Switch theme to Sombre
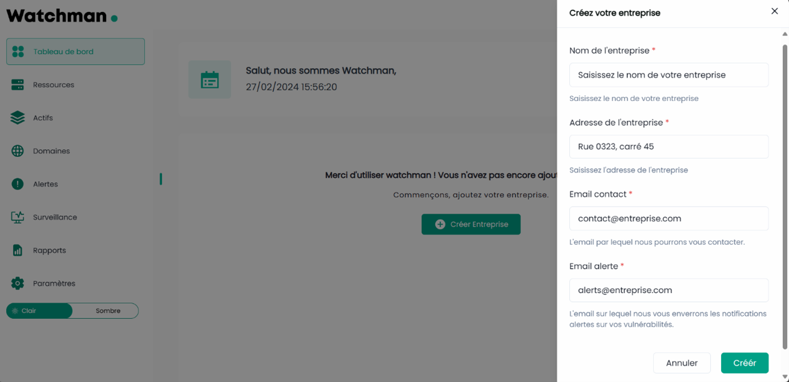789x382 pixels. click(x=108, y=311)
